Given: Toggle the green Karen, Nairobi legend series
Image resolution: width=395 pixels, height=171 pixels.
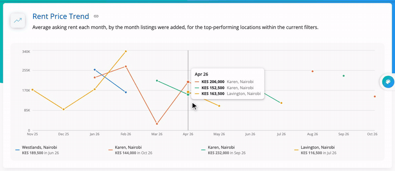Looking at the screenshot, I should click(x=223, y=150).
